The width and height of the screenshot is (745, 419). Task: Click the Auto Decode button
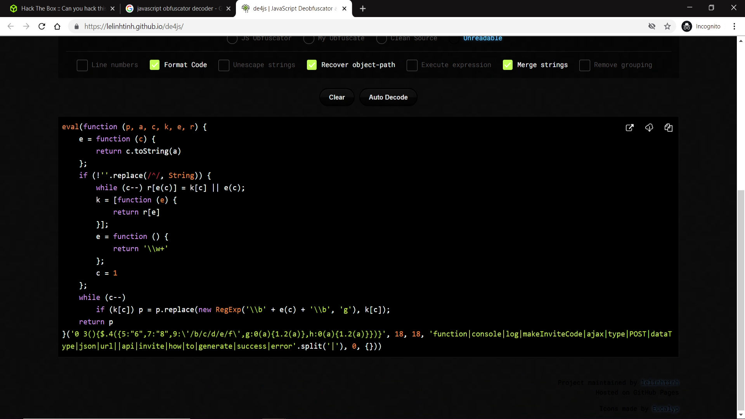click(388, 97)
